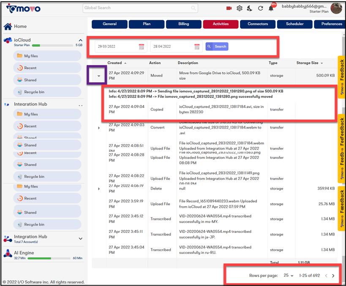Sort by the Created column
Screen dimensions: 346x286
[117, 63]
